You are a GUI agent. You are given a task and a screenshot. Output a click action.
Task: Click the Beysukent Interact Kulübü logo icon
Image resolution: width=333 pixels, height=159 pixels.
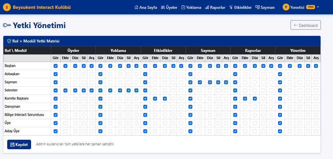tap(7, 7)
